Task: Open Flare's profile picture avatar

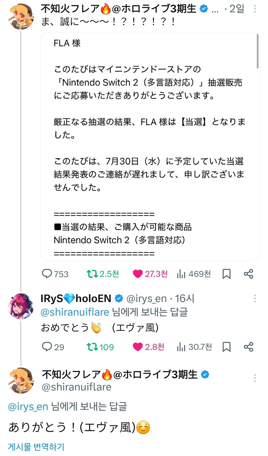Action: click(20, 16)
